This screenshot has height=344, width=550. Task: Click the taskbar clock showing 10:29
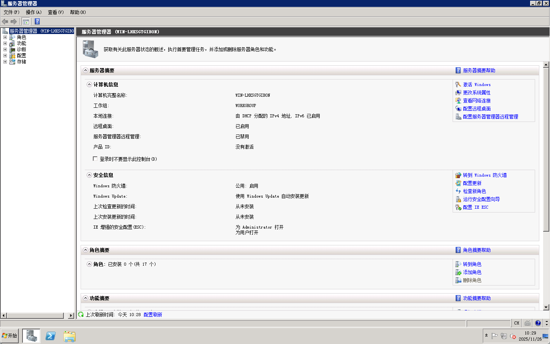(530, 336)
